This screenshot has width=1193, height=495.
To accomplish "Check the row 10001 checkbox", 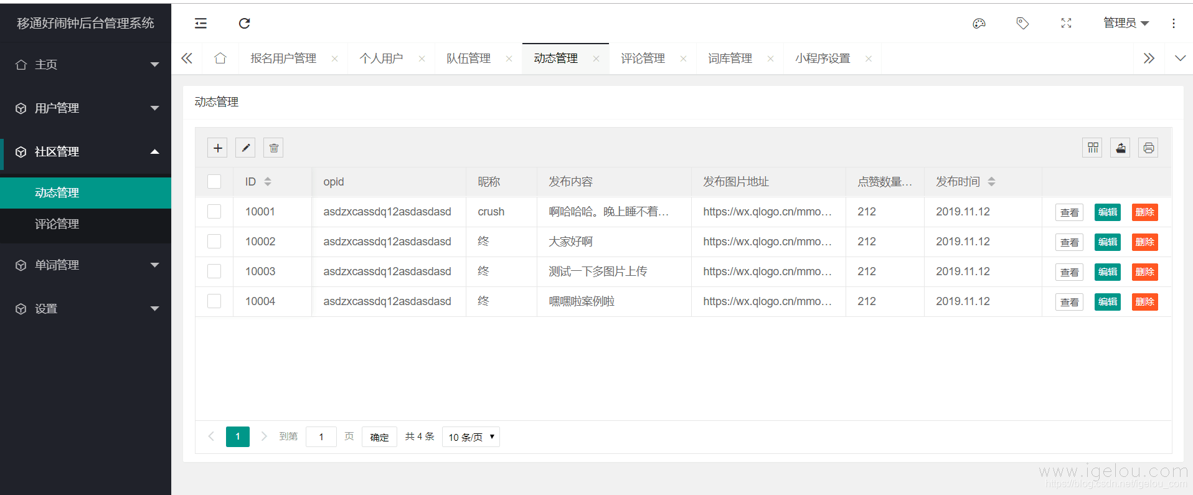I will pyautogui.click(x=214, y=211).
